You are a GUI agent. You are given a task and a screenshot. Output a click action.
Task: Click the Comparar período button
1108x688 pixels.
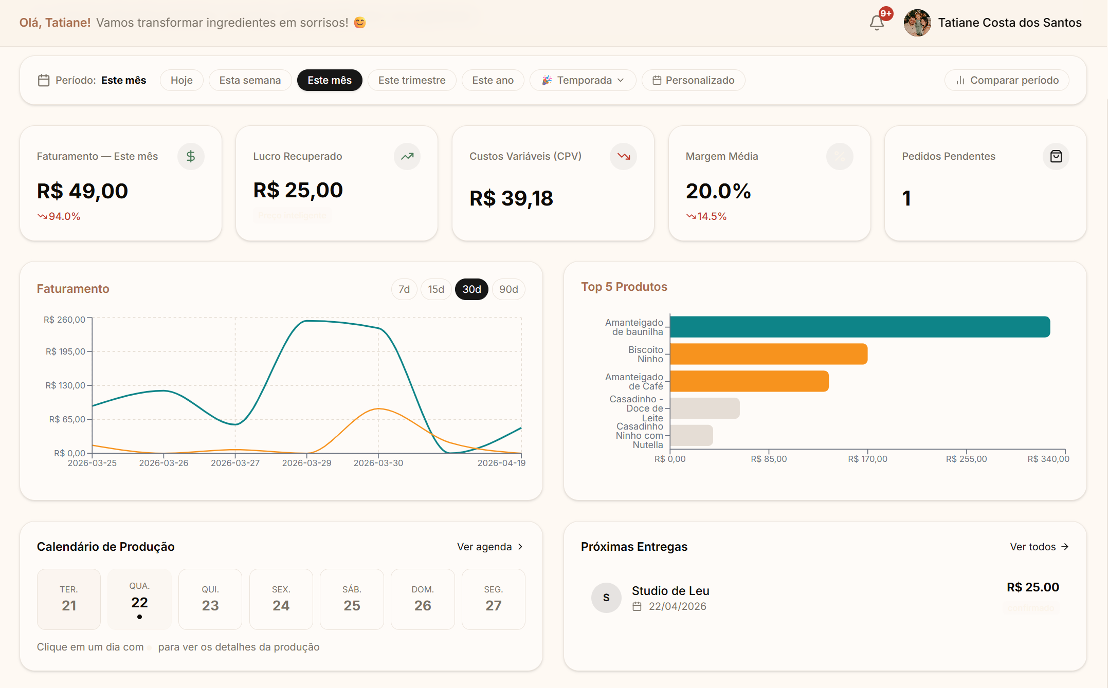(x=1007, y=80)
